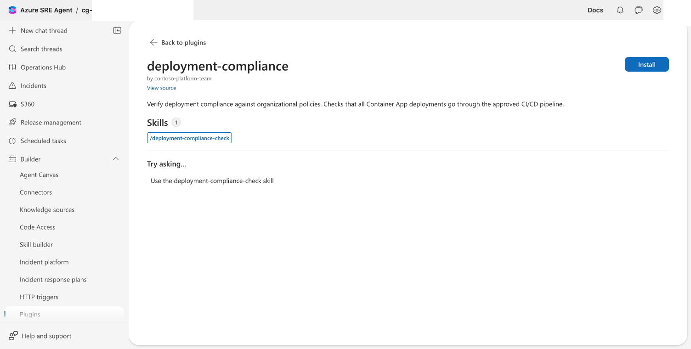
Task: Choose the suggested deployment-compliance-check prompt
Action: tap(212, 181)
